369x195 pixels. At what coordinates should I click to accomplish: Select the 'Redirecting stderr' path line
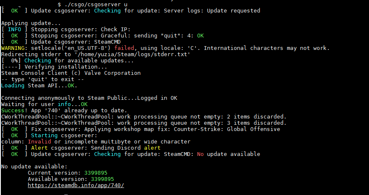tap(95, 54)
